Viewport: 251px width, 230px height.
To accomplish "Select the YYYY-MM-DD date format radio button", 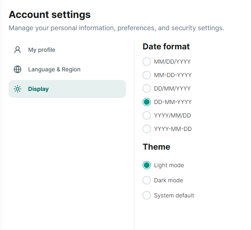I will point(147,129).
